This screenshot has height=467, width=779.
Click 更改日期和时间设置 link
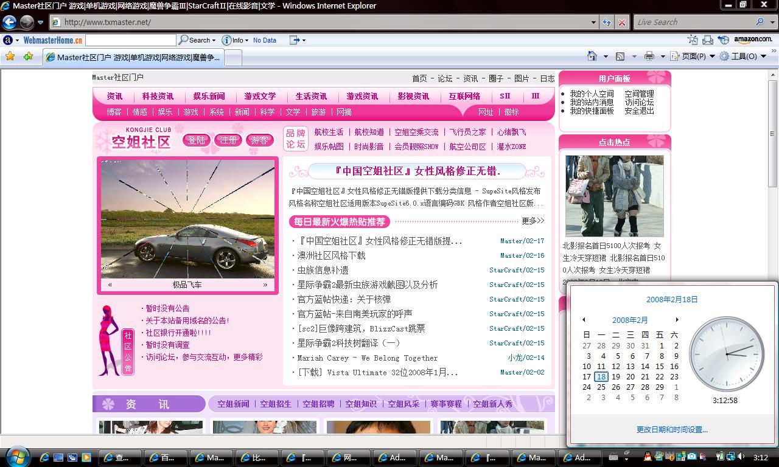click(672, 429)
